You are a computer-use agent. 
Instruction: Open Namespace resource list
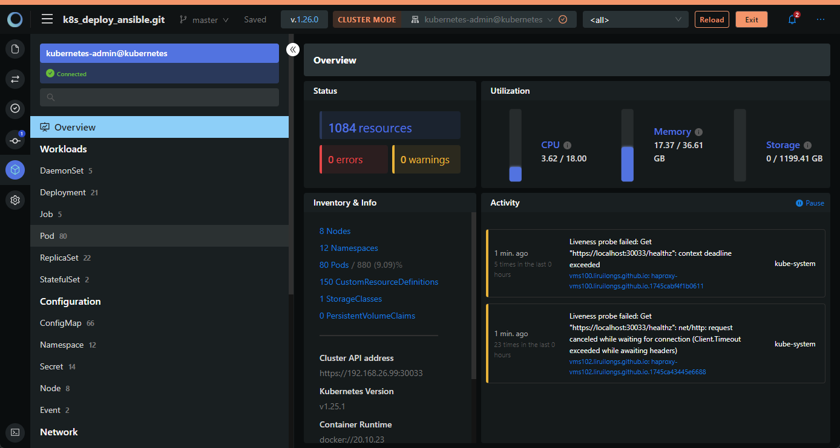(159, 345)
